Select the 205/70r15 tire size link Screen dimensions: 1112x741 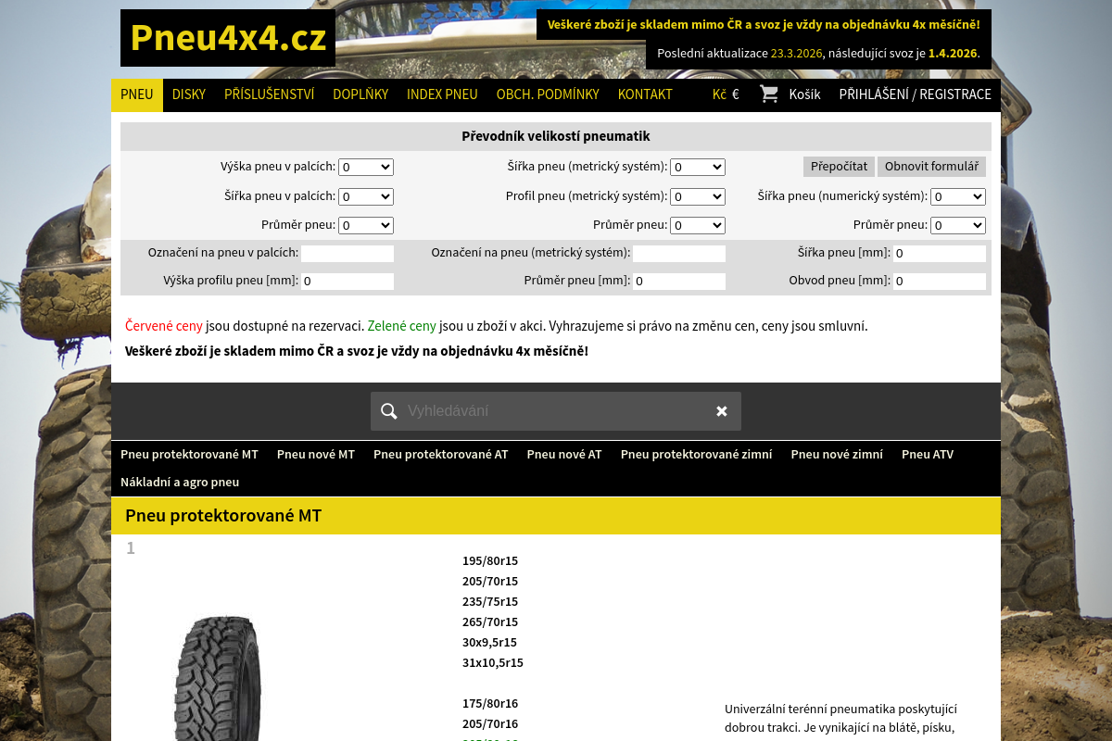point(489,581)
